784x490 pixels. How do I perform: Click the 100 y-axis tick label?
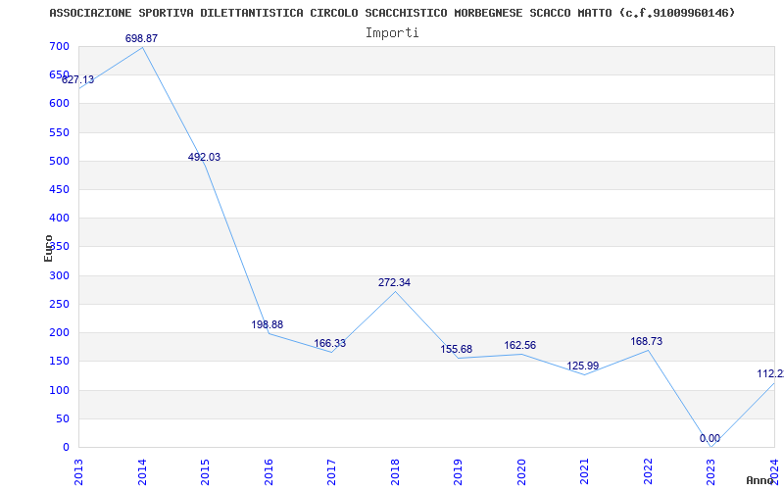tap(59, 390)
